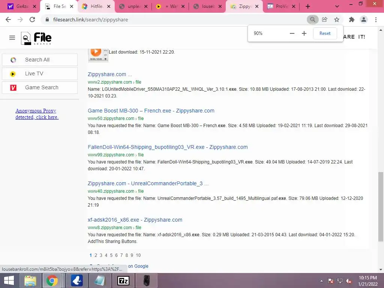Image resolution: width=384 pixels, height=288 pixels.
Task: Open the Action Center flag icon
Action: (x=331, y=281)
